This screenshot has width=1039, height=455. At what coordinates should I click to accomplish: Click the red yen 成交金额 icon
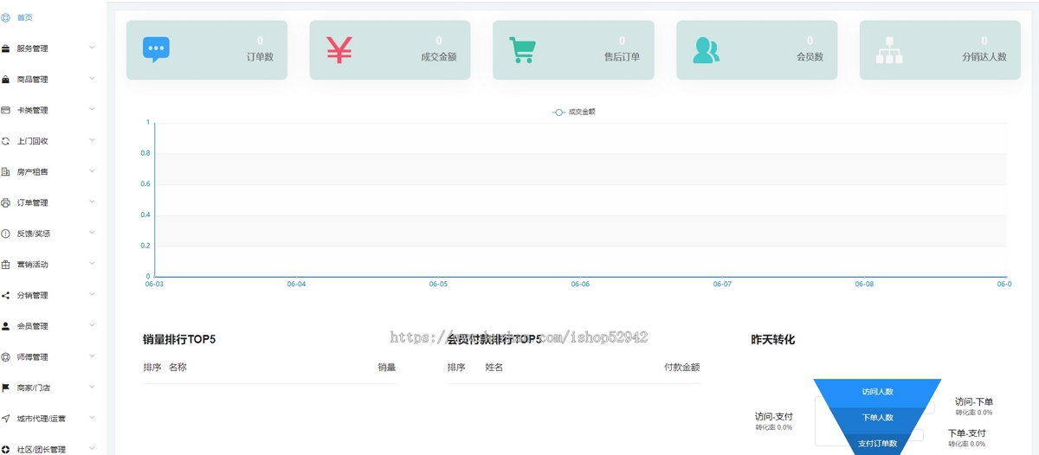click(x=339, y=49)
